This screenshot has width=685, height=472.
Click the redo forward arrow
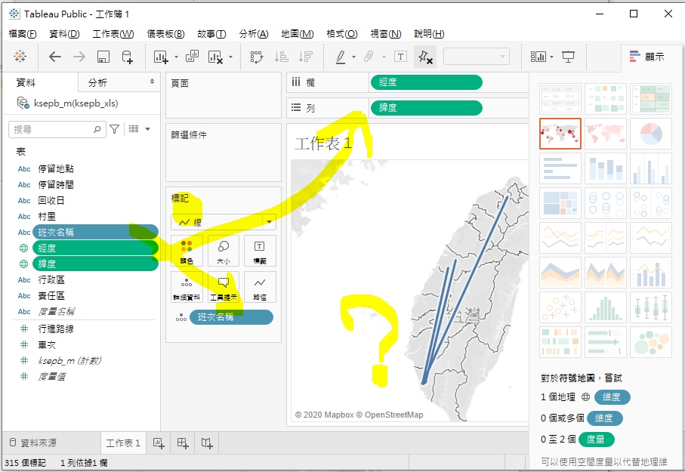pos(79,57)
